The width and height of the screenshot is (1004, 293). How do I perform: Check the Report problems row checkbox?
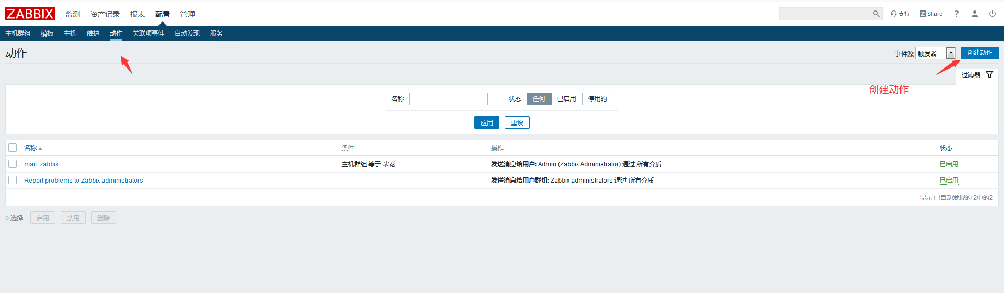13,180
